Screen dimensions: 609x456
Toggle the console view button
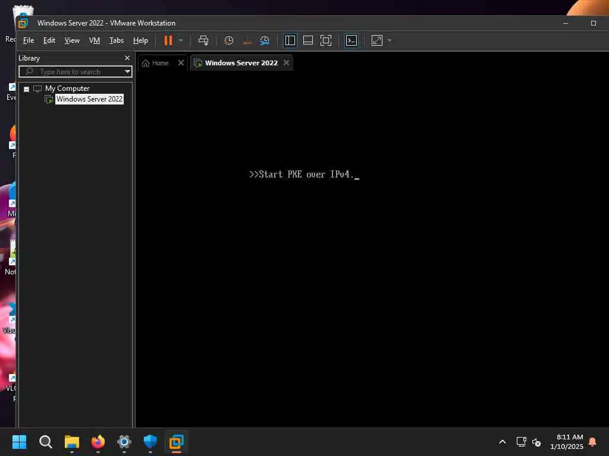(351, 40)
